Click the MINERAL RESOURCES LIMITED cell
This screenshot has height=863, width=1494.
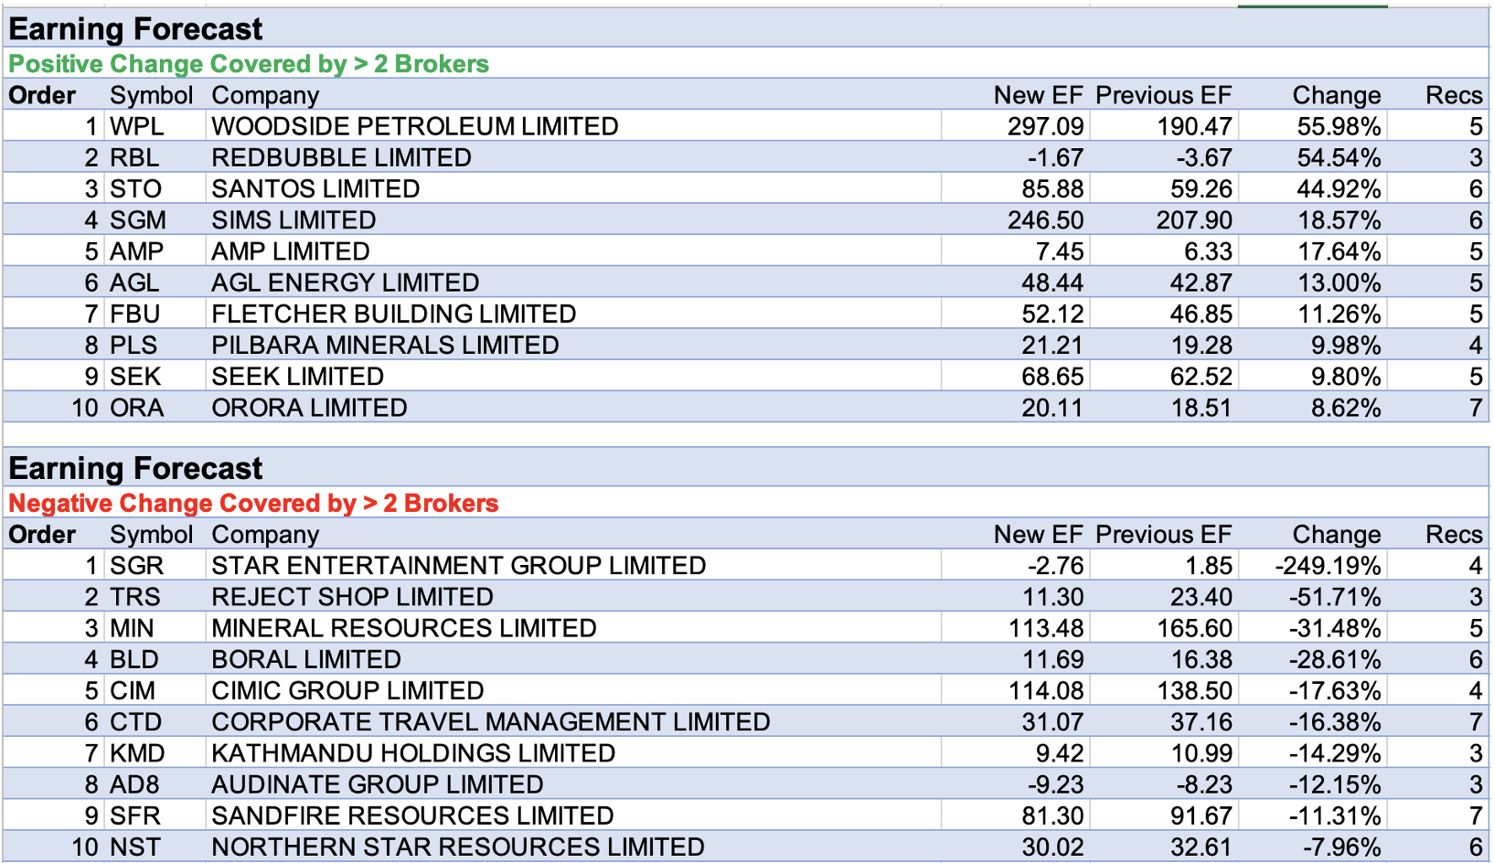pyautogui.click(x=403, y=628)
